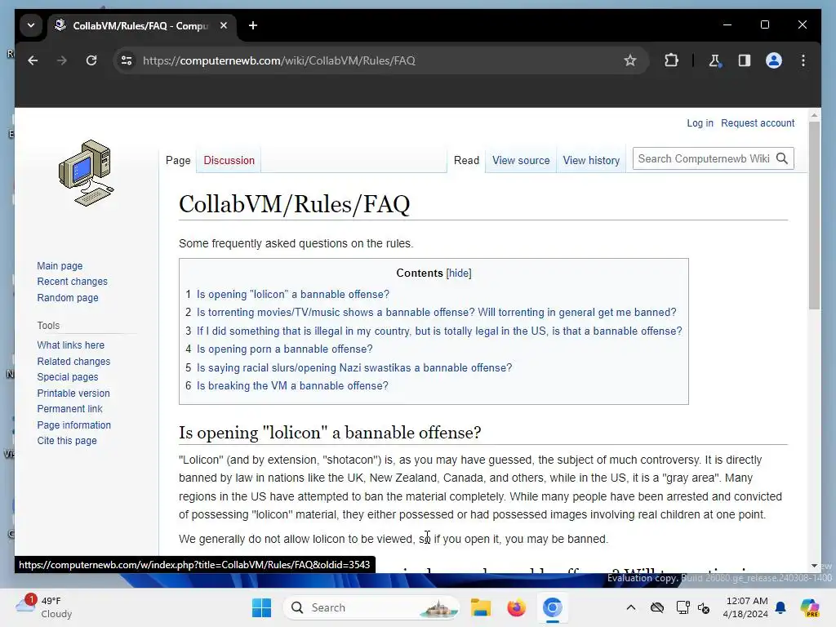836x627 pixels.
Task: Click the scrollbar down arrow
Action: click(814, 566)
